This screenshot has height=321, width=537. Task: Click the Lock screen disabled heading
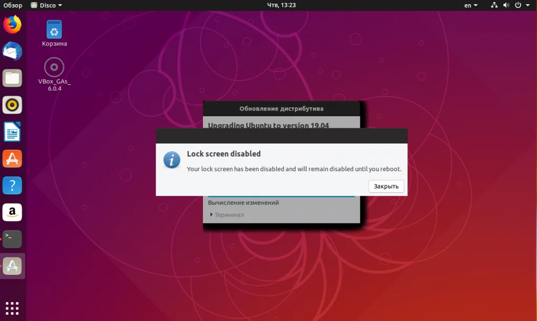pyautogui.click(x=223, y=154)
